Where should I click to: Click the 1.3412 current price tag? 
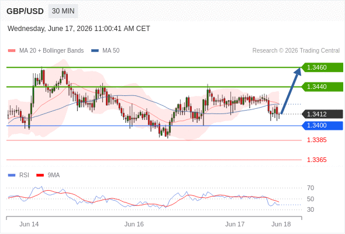(x=322, y=114)
